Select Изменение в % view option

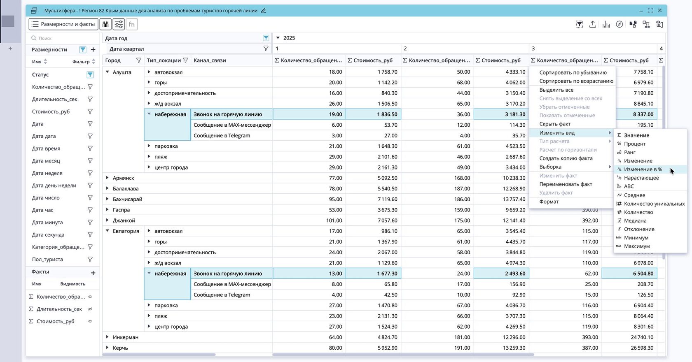click(x=650, y=169)
